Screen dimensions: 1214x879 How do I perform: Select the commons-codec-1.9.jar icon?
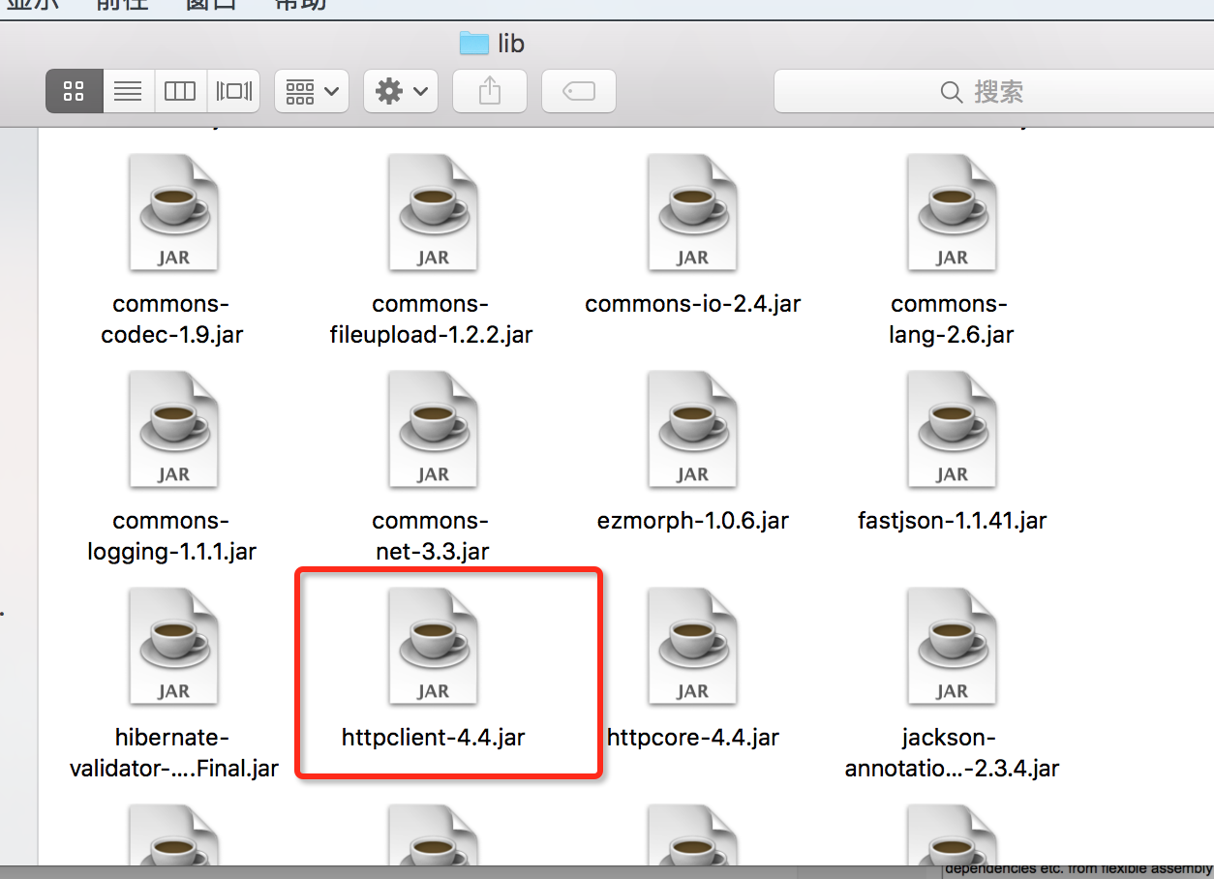[173, 213]
